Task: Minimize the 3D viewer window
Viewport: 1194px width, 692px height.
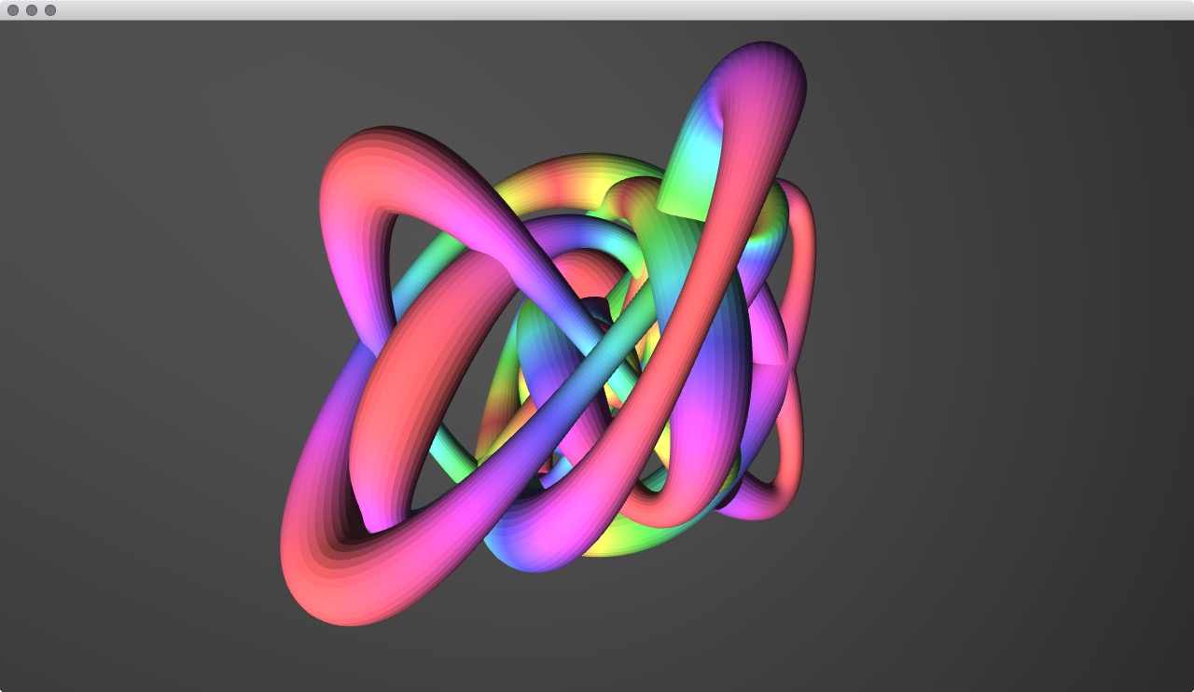Action: coord(32,10)
